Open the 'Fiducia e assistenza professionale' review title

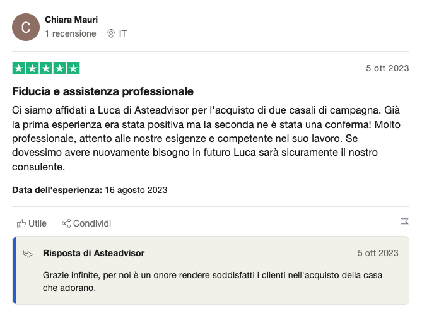[103, 91]
